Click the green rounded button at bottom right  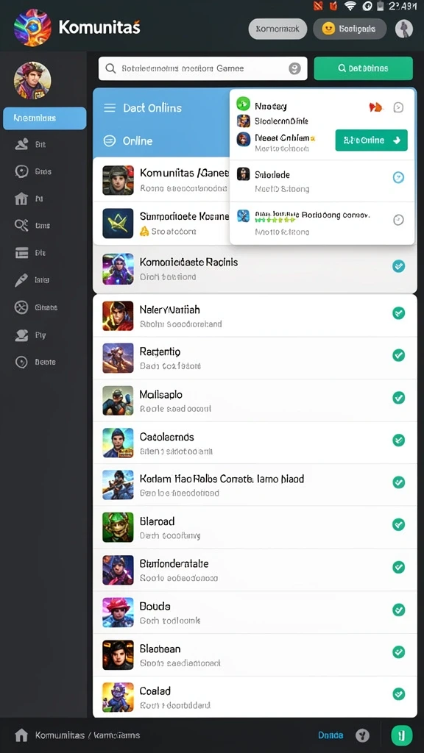click(x=402, y=735)
